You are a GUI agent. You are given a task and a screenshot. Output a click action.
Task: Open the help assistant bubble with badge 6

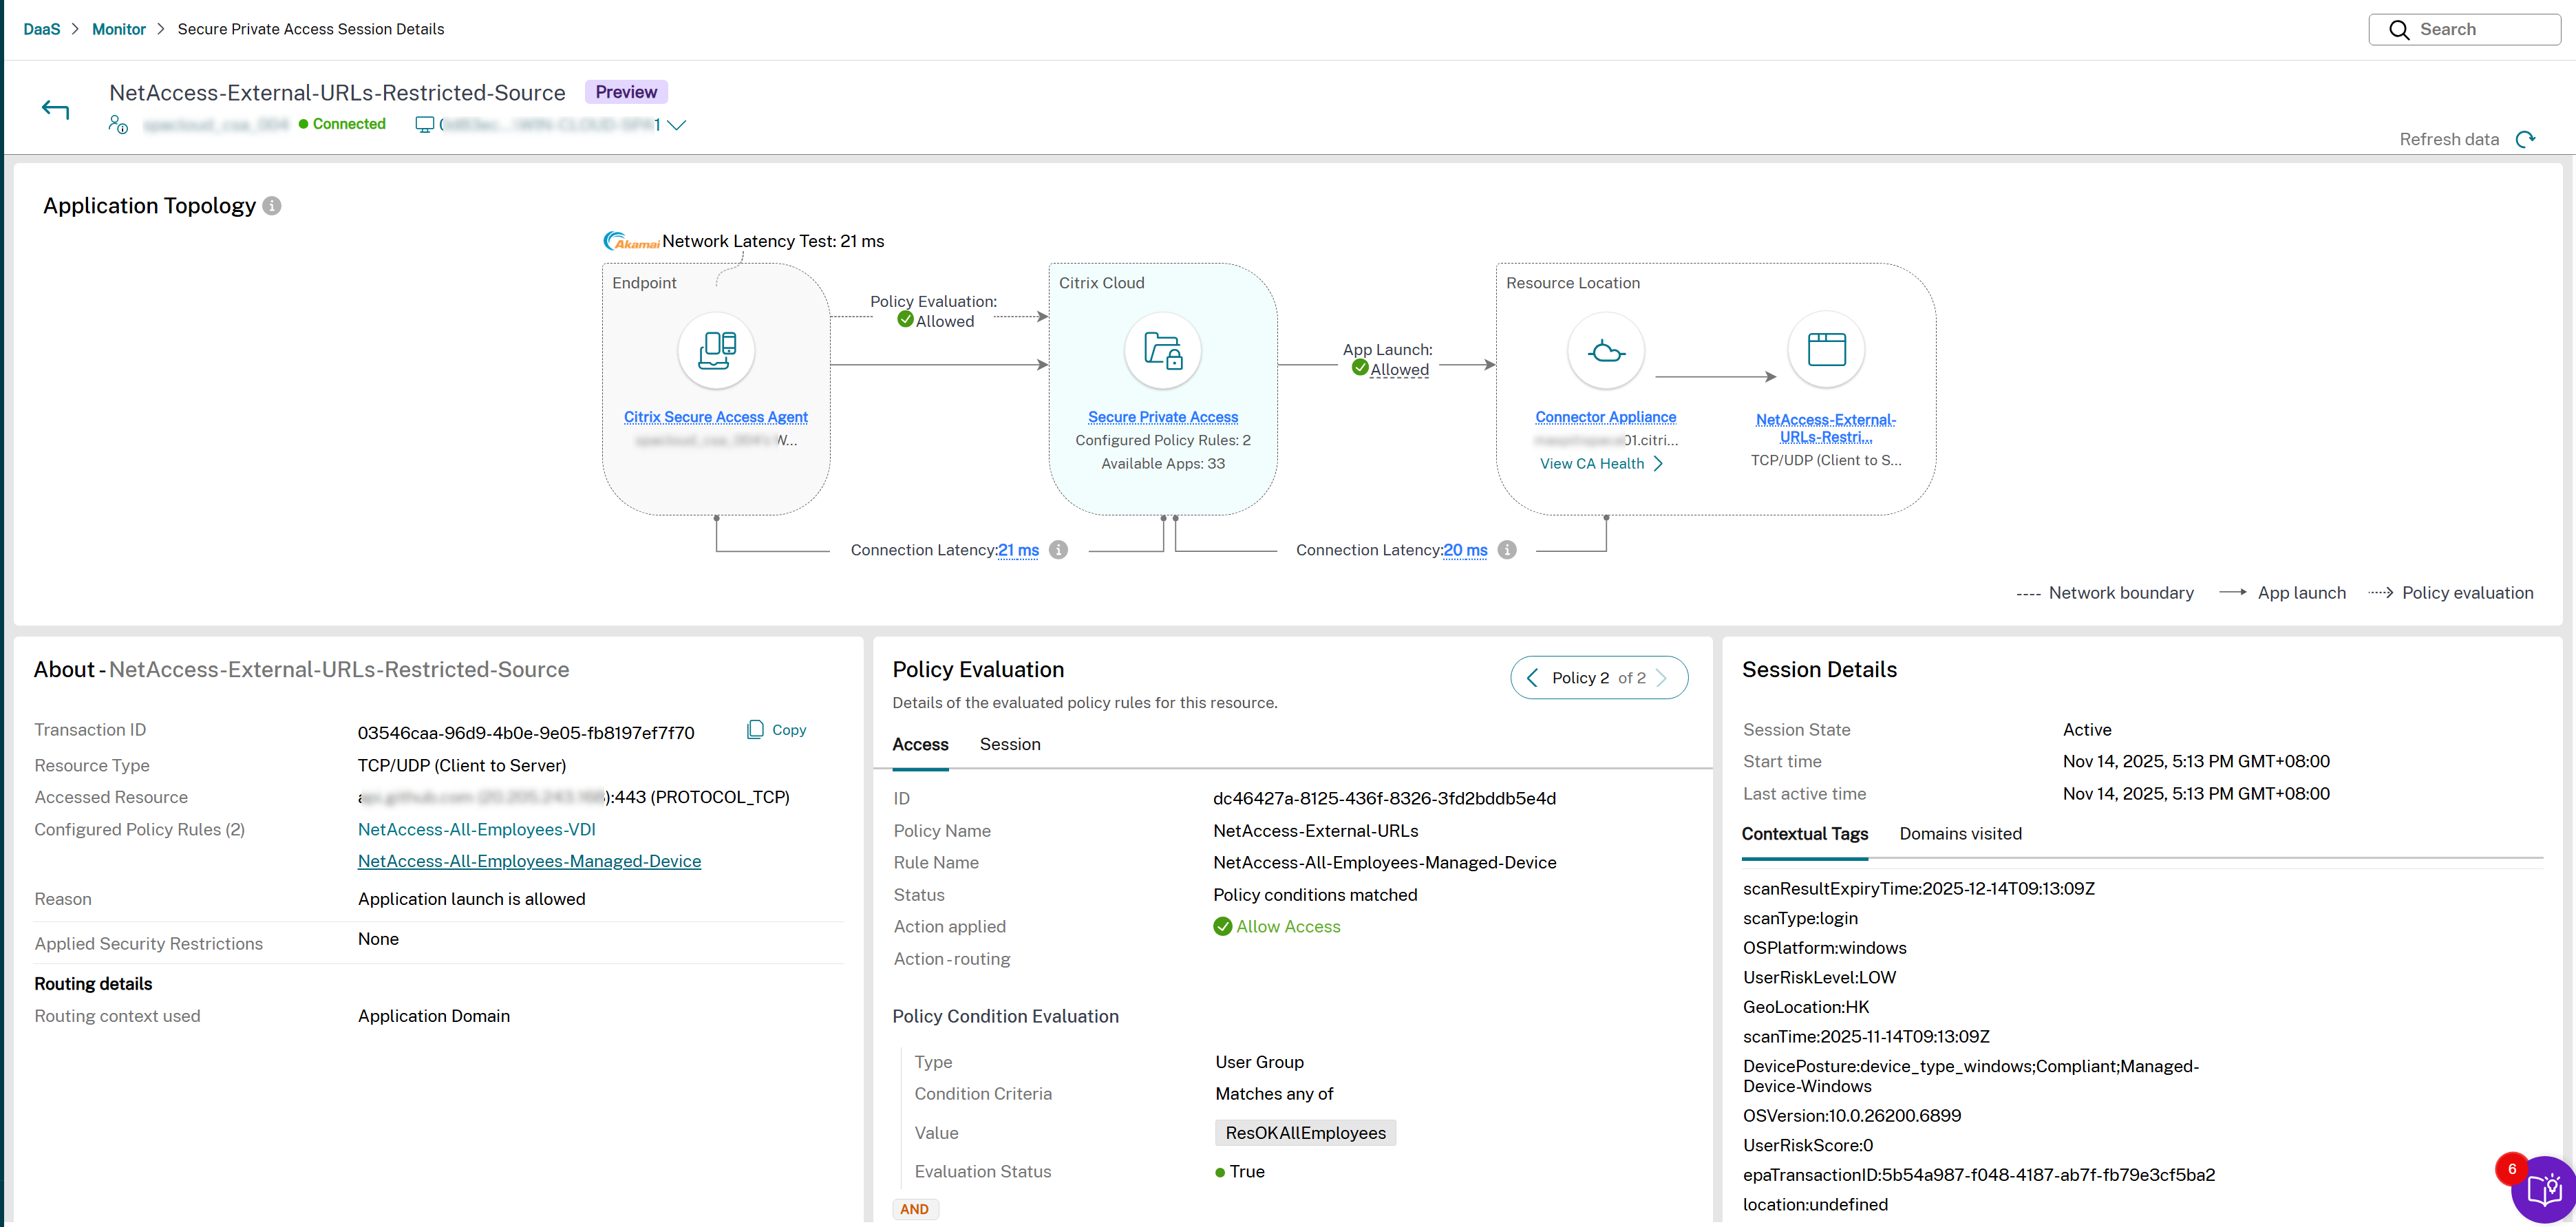point(2544,1189)
